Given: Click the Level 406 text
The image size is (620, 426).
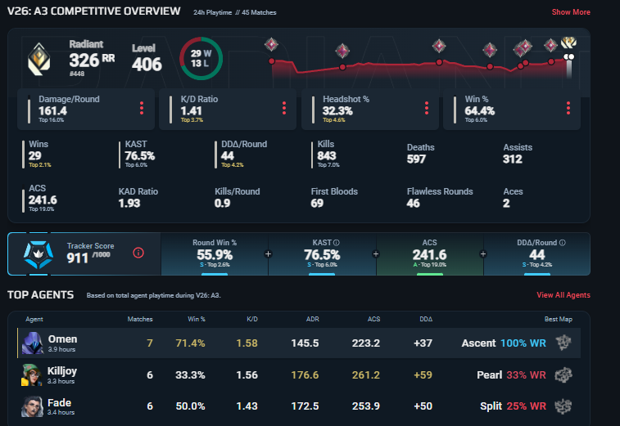Looking at the screenshot, I should pos(147,58).
